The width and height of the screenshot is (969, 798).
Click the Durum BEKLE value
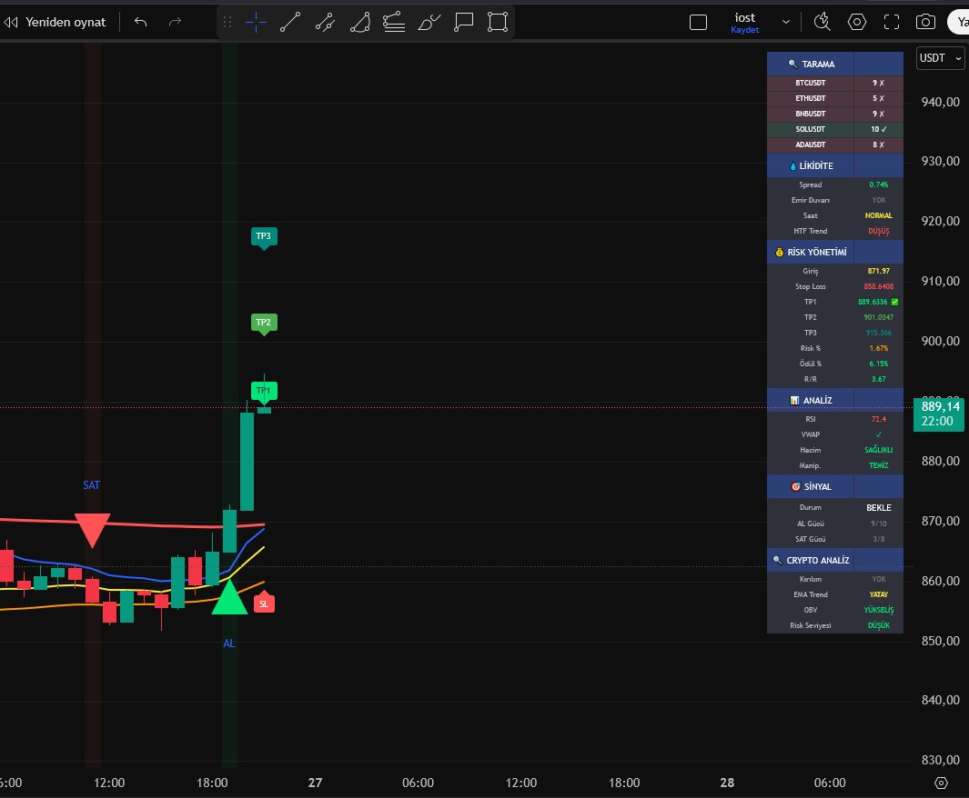[879, 507]
